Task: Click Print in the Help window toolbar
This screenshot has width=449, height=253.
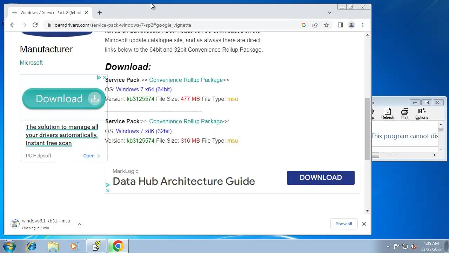Action: point(405,114)
